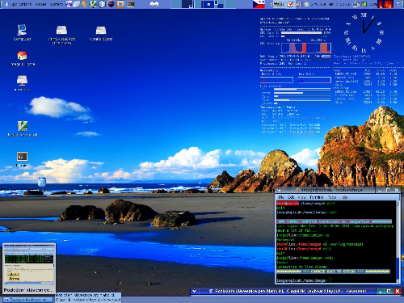Image resolution: width=404 pixels, height=303 pixels.
Task: Launch the dark purple sphere icon in panel
Action: click(111, 4)
